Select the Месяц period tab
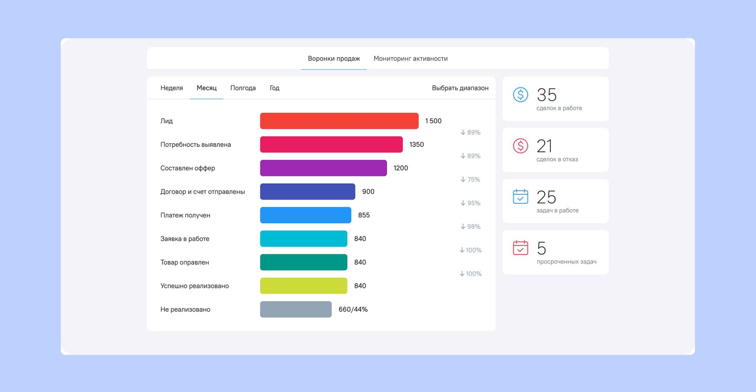 (206, 88)
